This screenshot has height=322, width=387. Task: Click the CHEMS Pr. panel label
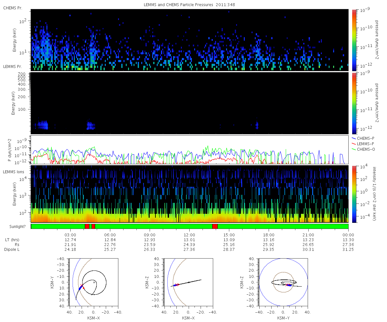click(x=13, y=8)
